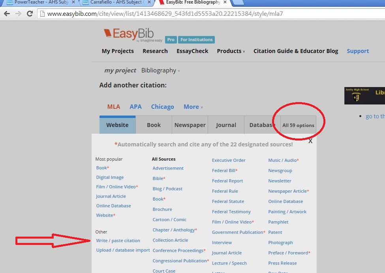
Task: Choose Photograph source type
Action: [280, 243]
